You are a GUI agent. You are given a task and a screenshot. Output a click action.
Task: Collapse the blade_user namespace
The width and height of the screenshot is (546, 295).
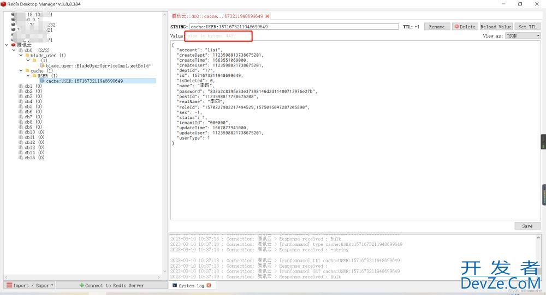click(x=21, y=55)
